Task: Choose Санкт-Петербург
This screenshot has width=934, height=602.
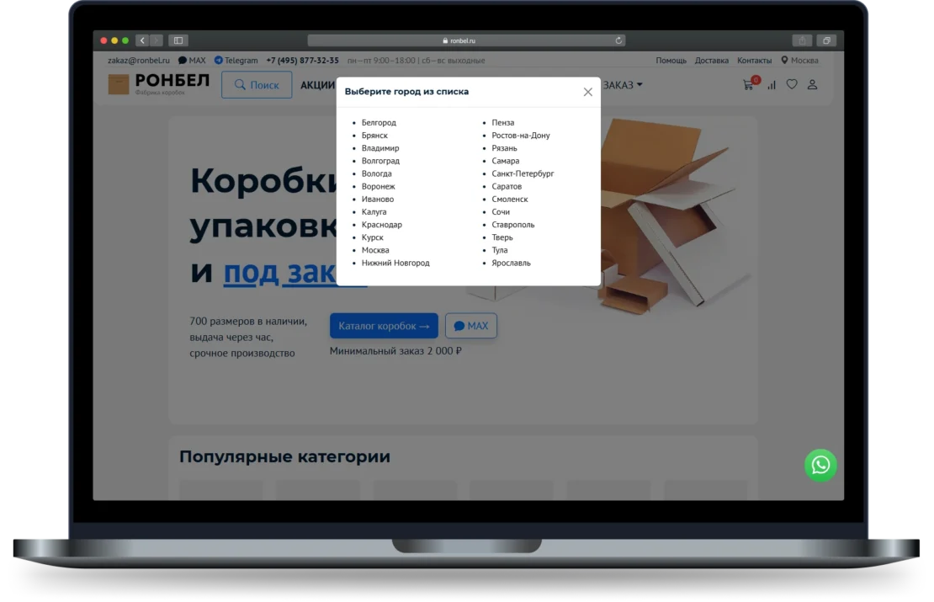Action: tap(523, 173)
